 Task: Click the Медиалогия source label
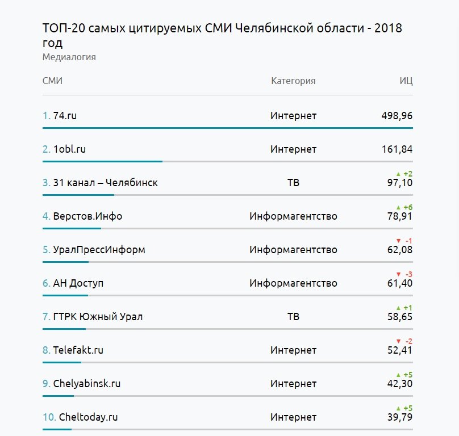pyautogui.click(x=69, y=57)
